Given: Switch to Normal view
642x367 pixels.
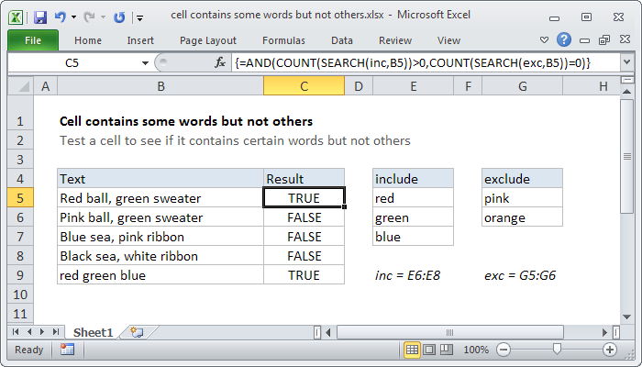Looking at the screenshot, I should 413,350.
